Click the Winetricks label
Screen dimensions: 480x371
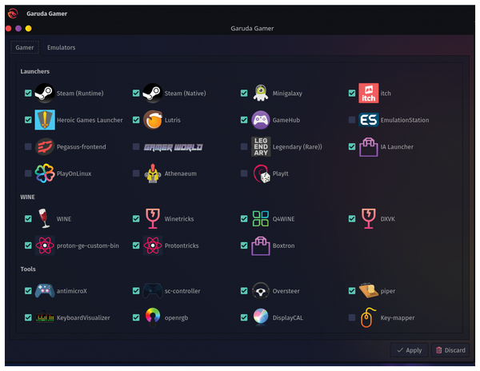179,219
